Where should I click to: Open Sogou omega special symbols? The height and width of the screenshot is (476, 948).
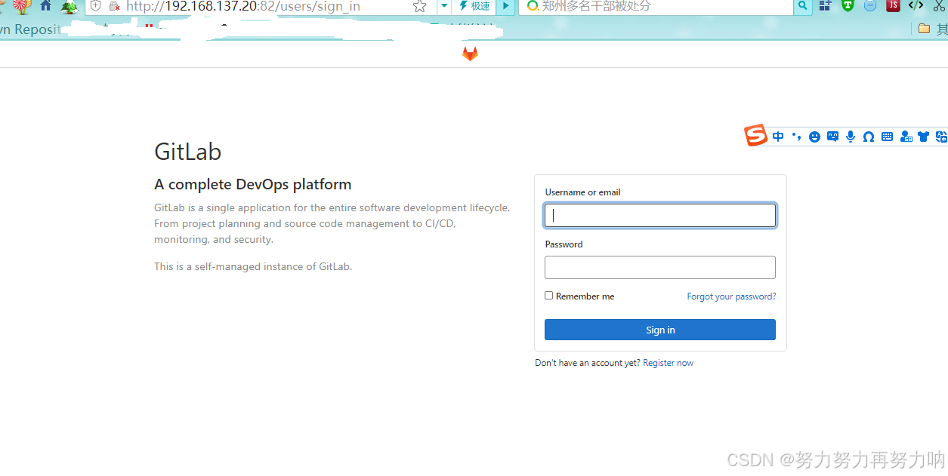(x=869, y=137)
